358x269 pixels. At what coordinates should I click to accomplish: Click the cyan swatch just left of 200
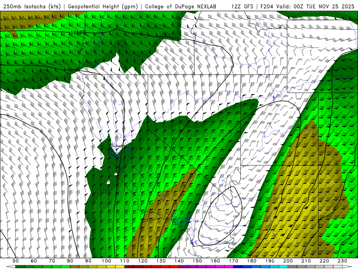coord(283,267)
